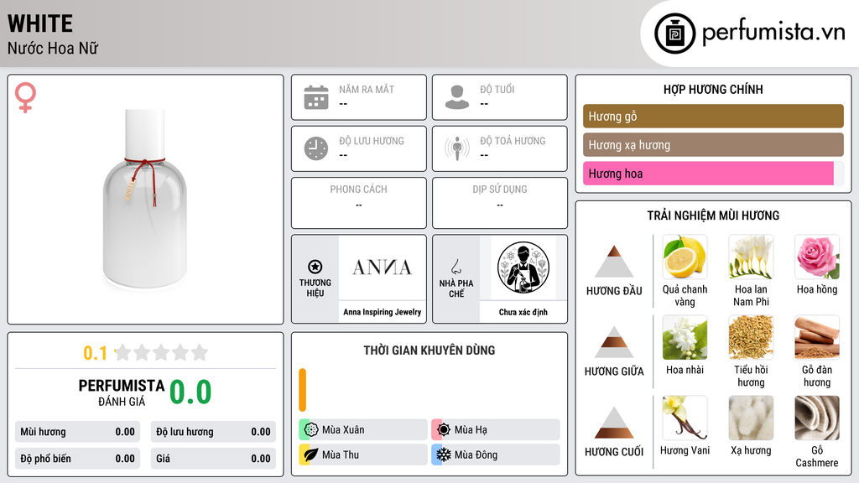This screenshot has width=859, height=483.
Task: Click the Trải nghiệm mùi hương heading
Action: (713, 216)
